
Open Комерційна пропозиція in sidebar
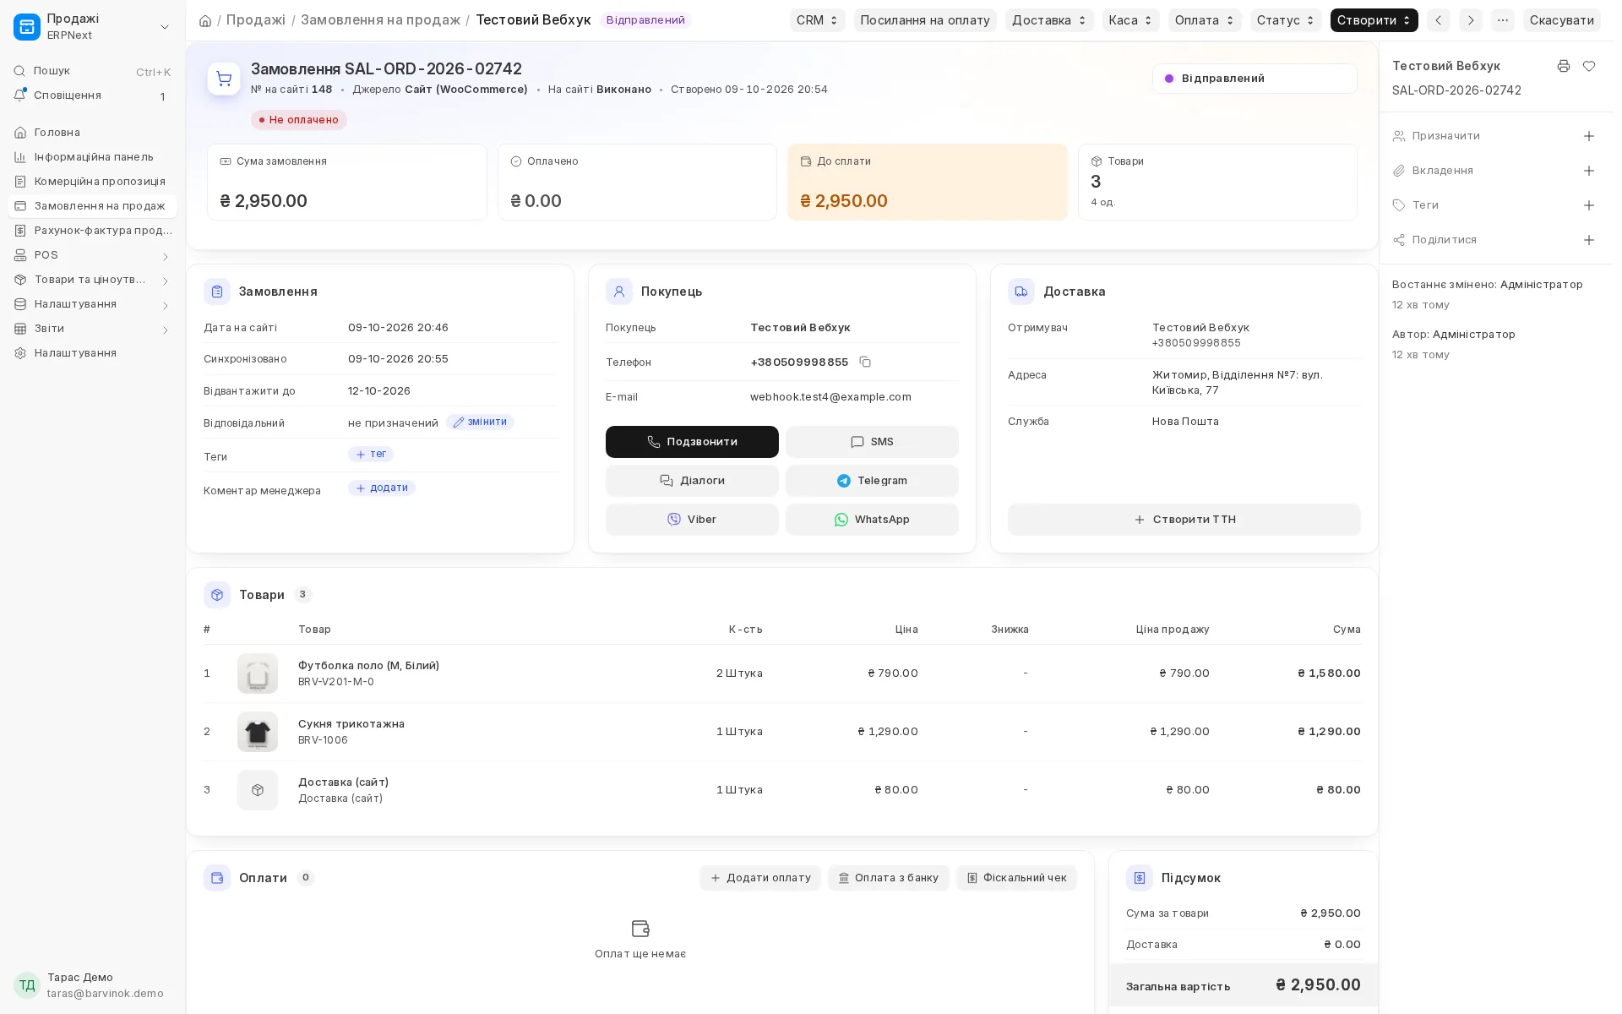[x=92, y=182]
